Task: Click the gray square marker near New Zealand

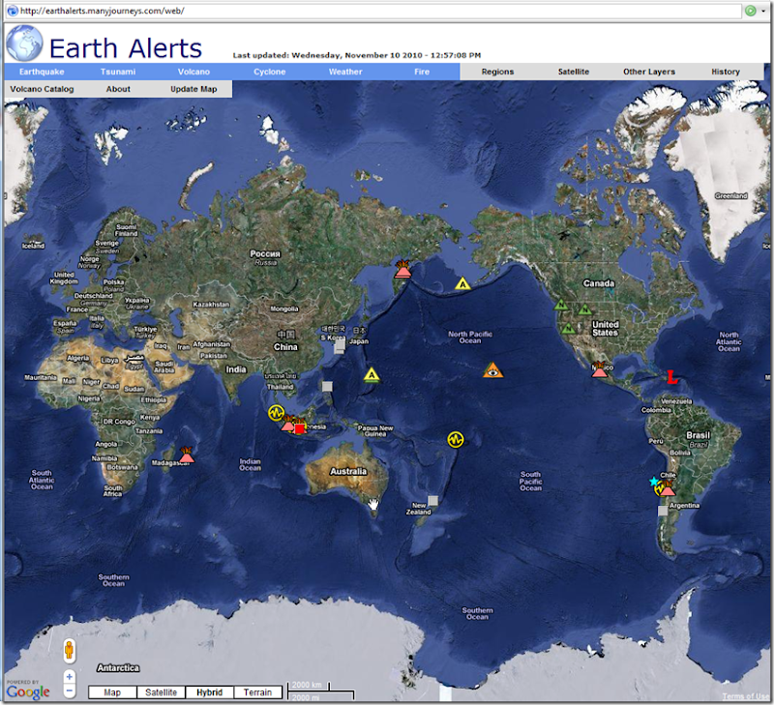Action: coord(432,501)
